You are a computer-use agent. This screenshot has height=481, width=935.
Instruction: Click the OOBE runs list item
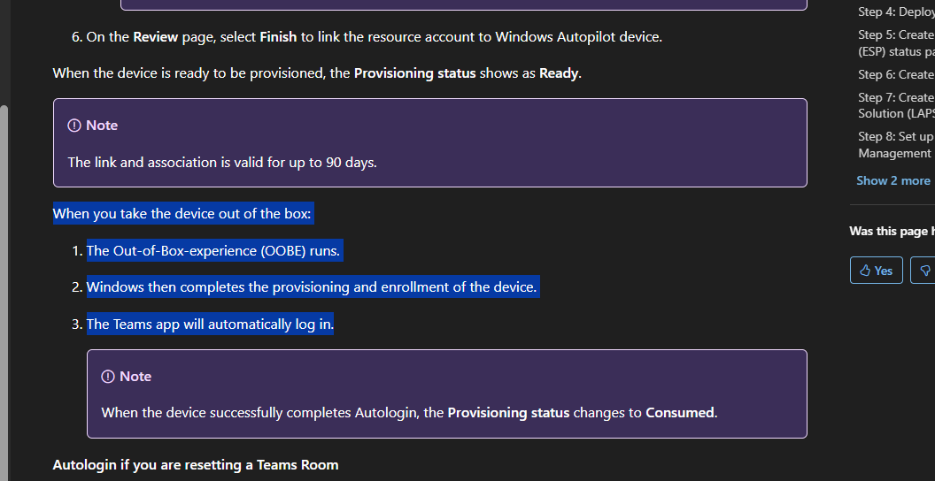coord(213,250)
